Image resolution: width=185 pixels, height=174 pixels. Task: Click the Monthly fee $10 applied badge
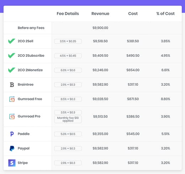(x=68, y=119)
